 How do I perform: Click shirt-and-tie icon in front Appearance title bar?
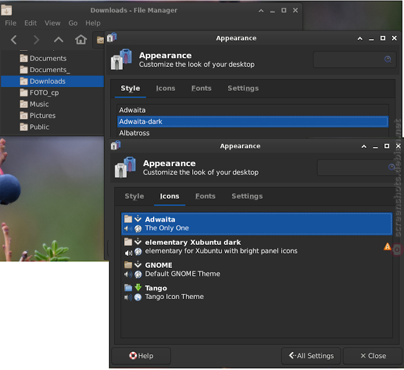point(115,145)
